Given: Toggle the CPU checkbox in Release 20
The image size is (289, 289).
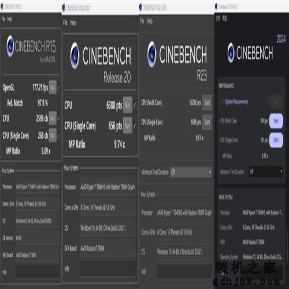Looking at the screenshot, I should [x=135, y=105].
